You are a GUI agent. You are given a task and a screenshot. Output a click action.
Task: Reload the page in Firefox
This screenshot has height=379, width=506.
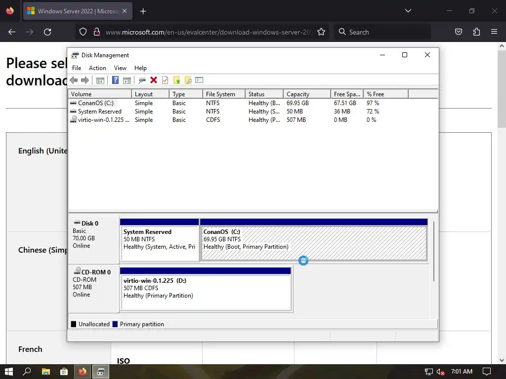[47, 32]
